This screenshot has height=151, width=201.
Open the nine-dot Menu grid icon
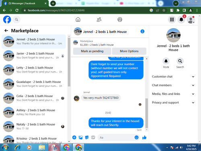tap(172, 20)
